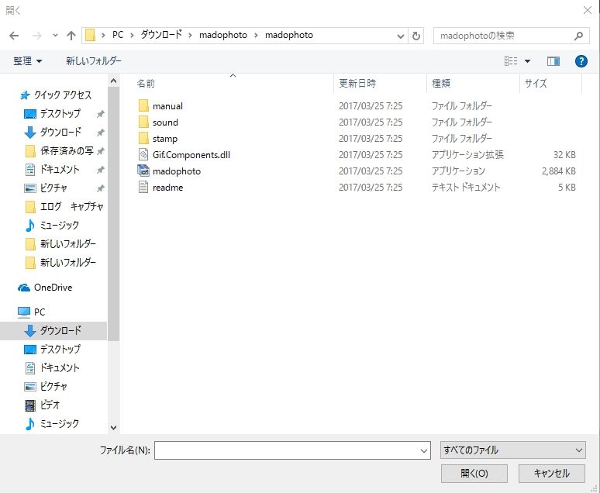Image resolution: width=600 pixels, height=493 pixels.
Task: Click the sidebar scrollbar up arrow
Action: pos(113,81)
